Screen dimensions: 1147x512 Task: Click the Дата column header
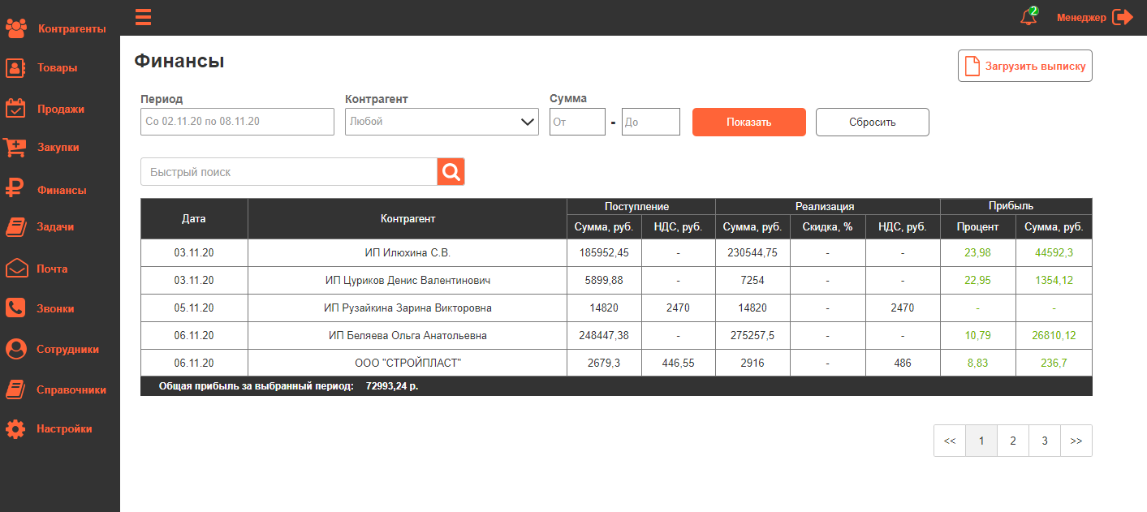click(x=194, y=219)
